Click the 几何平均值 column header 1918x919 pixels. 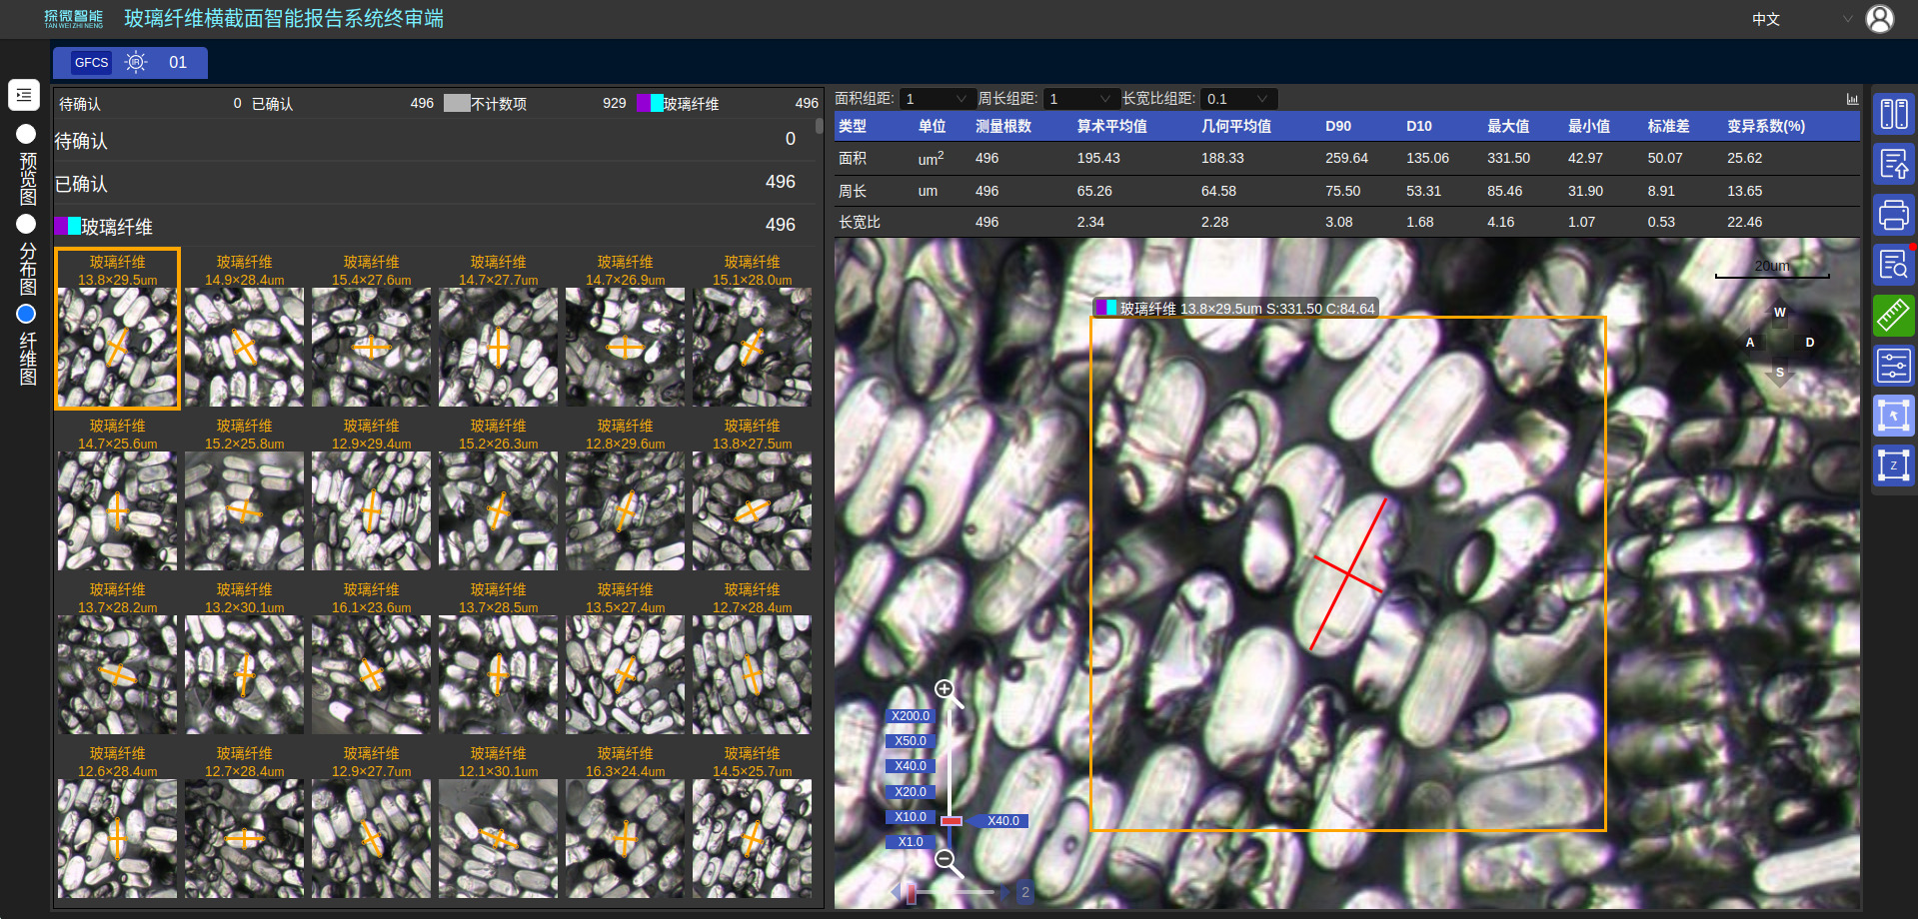(1235, 126)
